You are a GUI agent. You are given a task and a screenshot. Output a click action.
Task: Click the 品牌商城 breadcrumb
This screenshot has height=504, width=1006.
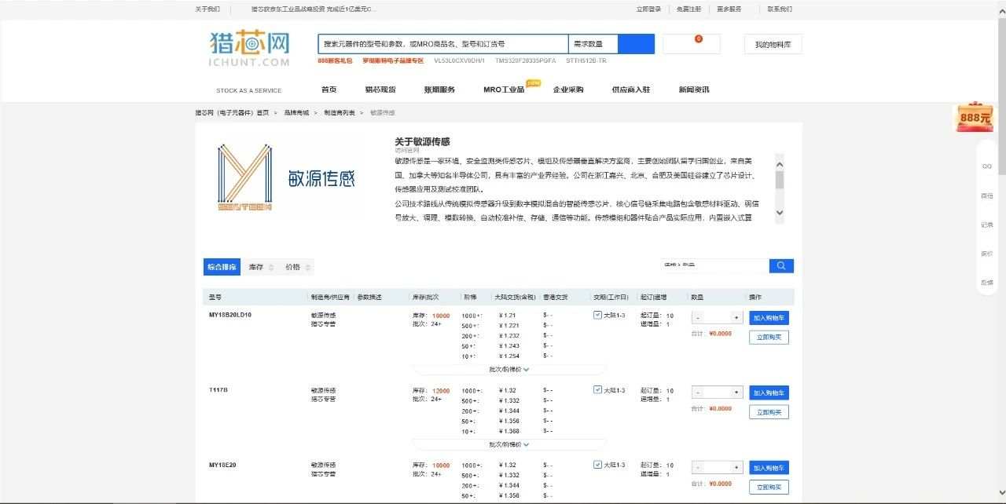pos(296,113)
